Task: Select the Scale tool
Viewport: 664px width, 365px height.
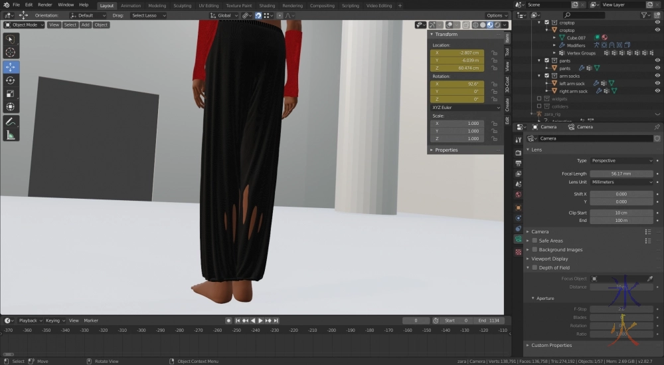Action: coord(11,94)
